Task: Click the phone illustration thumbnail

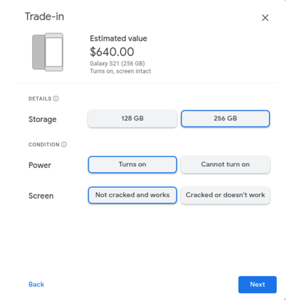Action: pyautogui.click(x=48, y=52)
